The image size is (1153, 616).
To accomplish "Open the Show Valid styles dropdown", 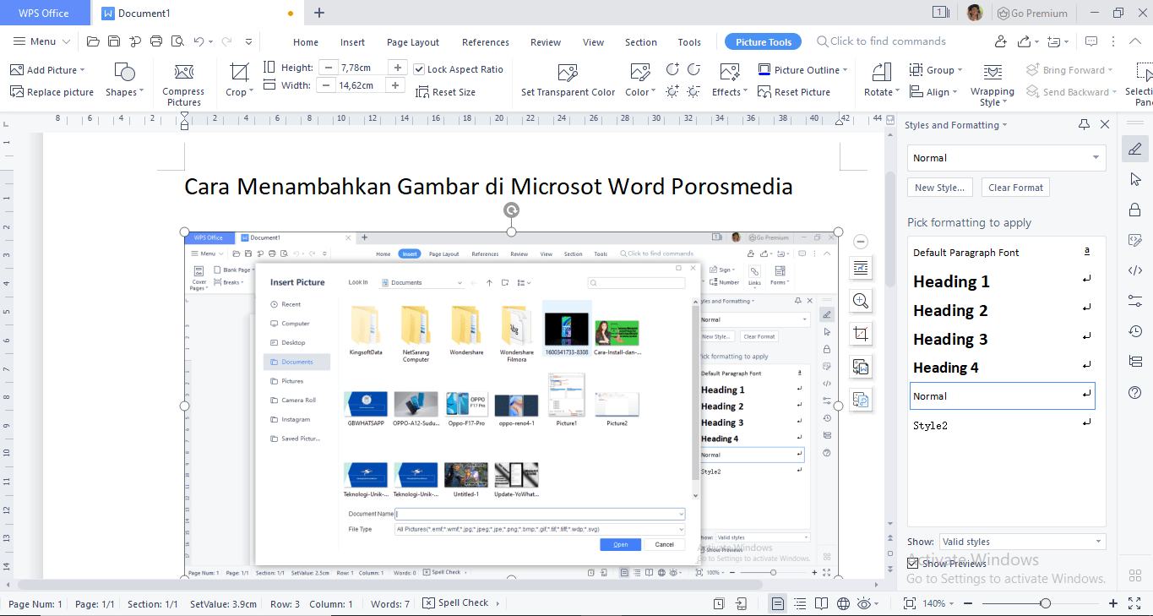I will [1022, 542].
